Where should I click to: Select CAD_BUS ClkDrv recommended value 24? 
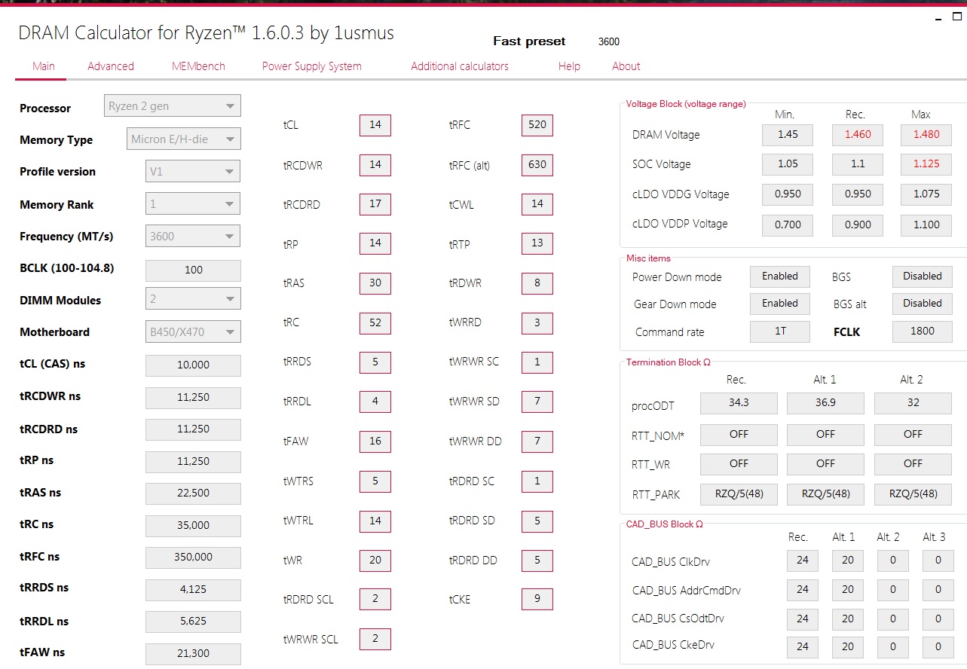pos(803,561)
